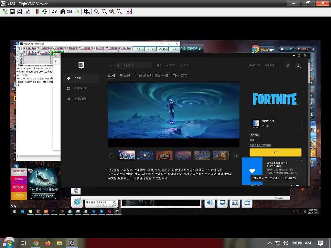This screenshot has width=331, height=248.
Task: Open the 새 소식 store nav link
Action: tap(184, 65)
